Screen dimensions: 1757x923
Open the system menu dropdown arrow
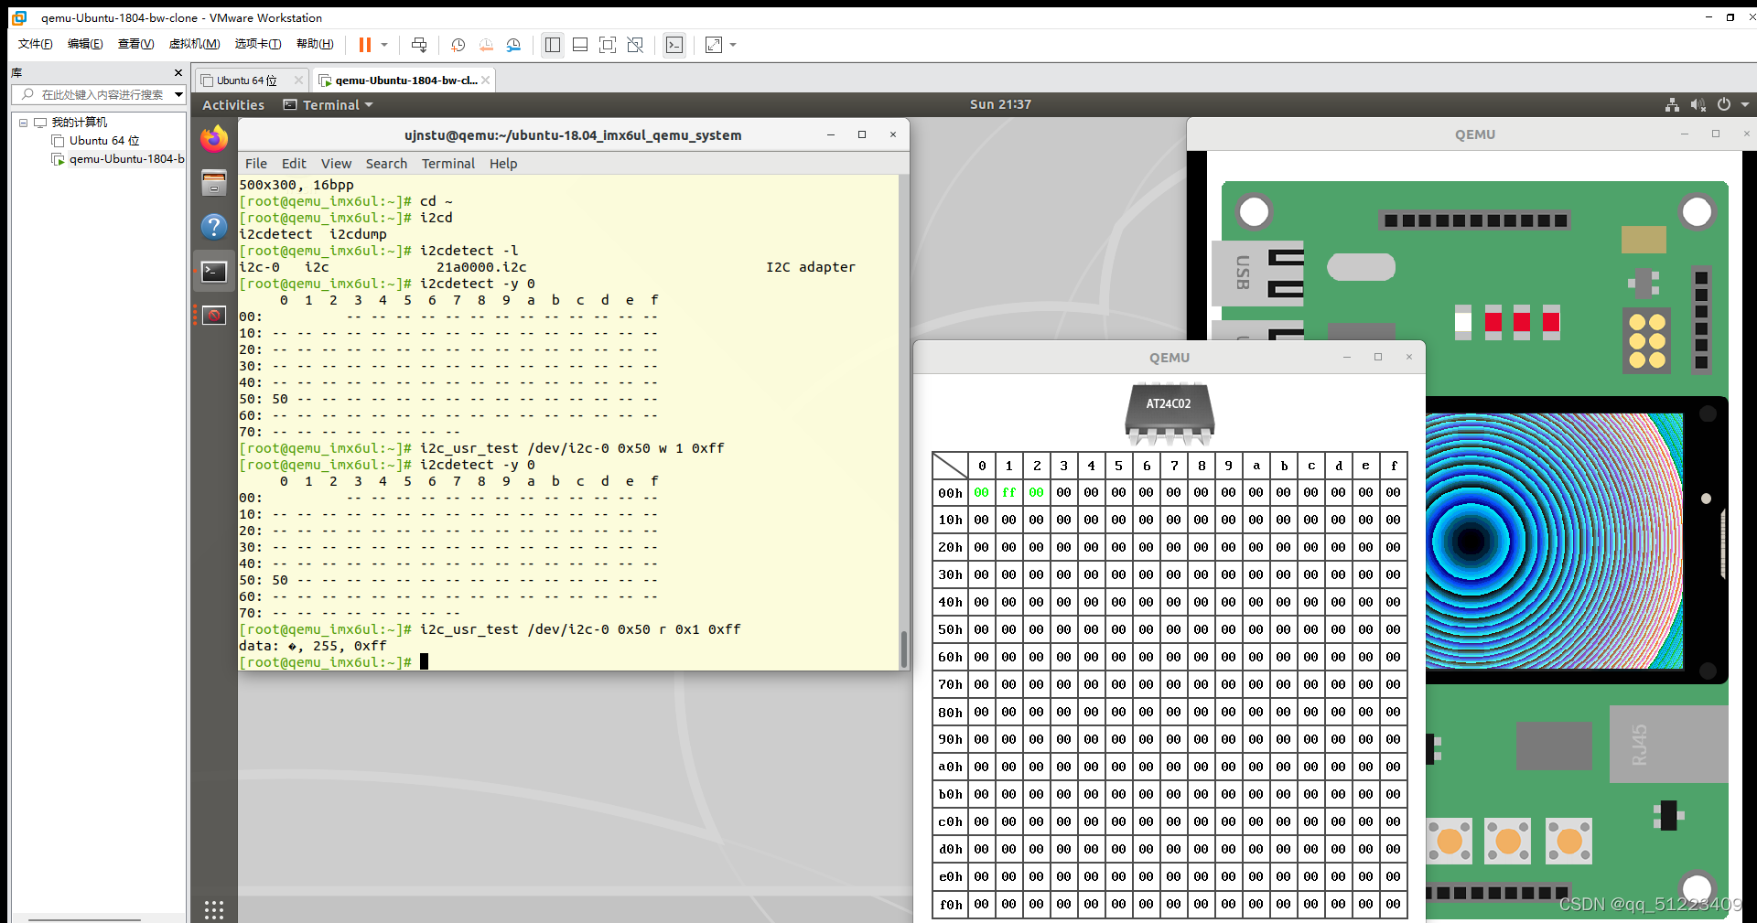coord(1745,104)
